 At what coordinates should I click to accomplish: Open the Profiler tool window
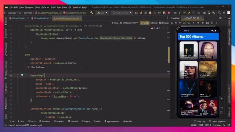pos(128,121)
